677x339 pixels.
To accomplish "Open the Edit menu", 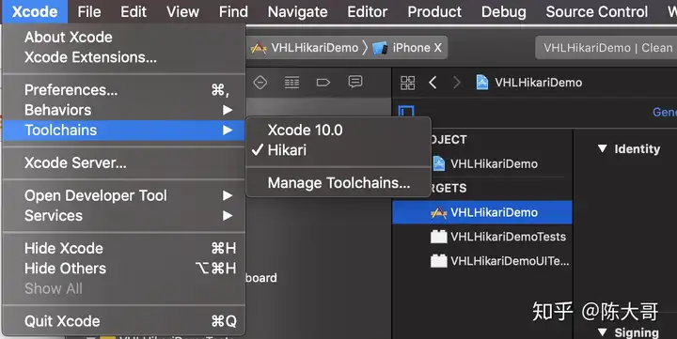I will [134, 11].
